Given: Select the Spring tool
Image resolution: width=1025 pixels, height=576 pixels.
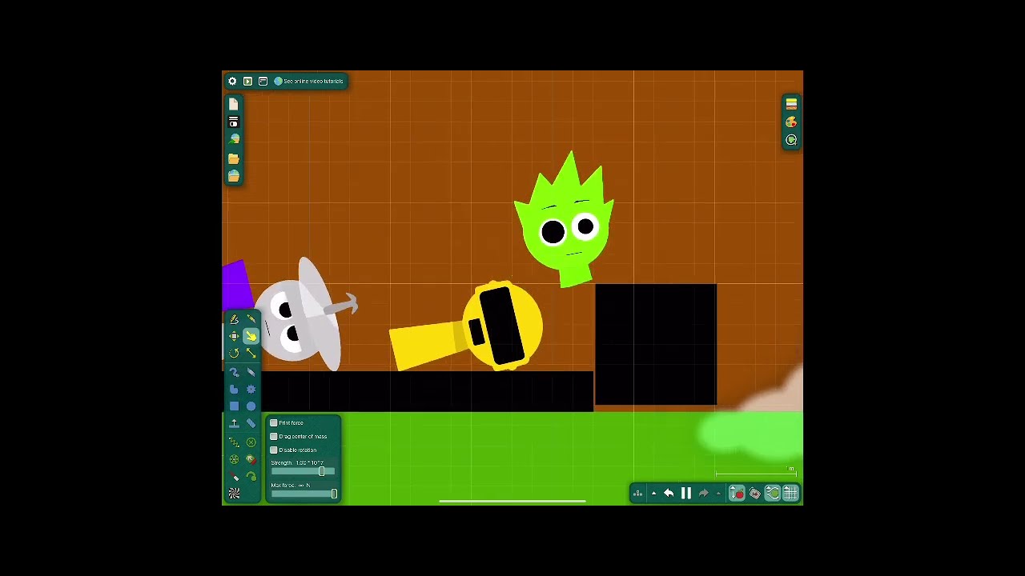Looking at the screenshot, I should click(234, 442).
